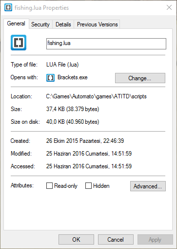The image size is (177, 249).
Task: Switch to the Security tab
Action: click(40, 24)
